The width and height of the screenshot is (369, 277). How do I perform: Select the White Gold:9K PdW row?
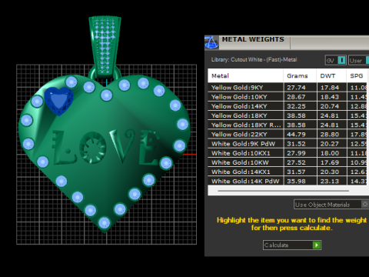[x=288, y=144]
